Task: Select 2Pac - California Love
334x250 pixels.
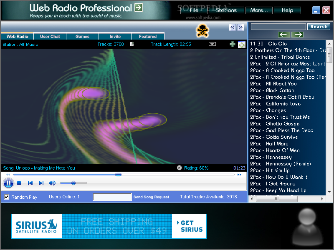Action: coord(275,103)
